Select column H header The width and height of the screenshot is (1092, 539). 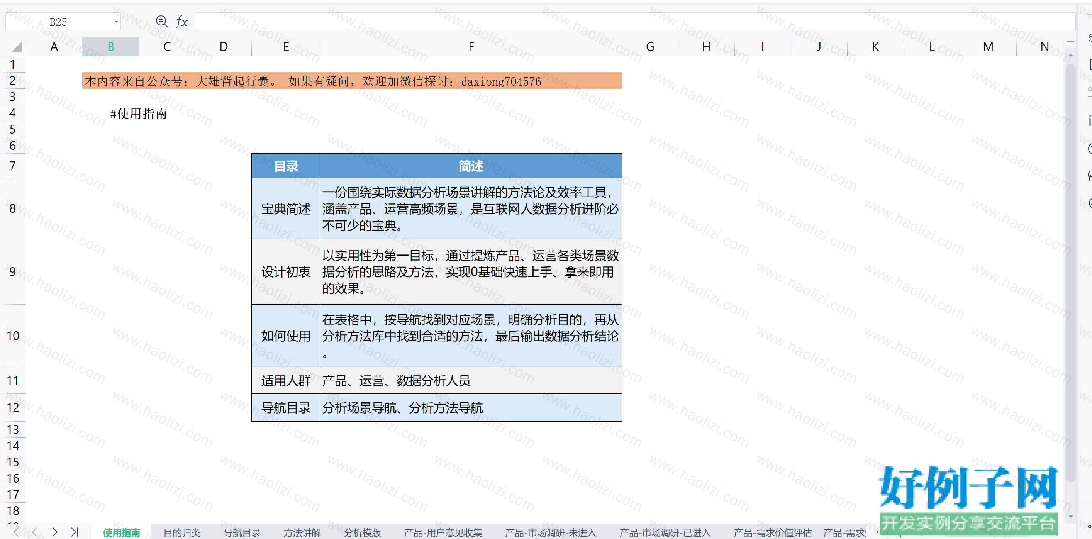(706, 47)
